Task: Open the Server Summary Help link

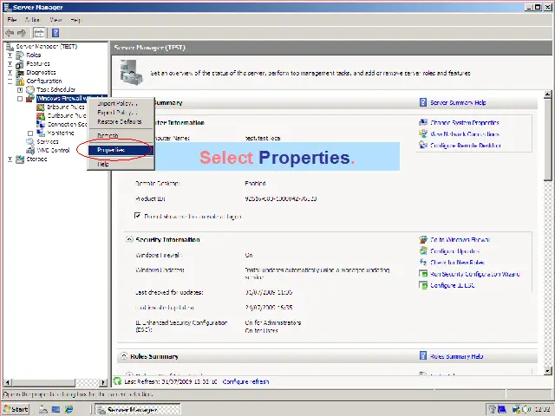Action: (458, 102)
